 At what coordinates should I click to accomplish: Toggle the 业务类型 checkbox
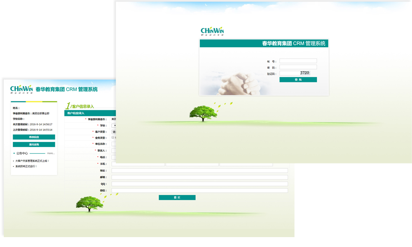pyautogui.click(x=113, y=137)
